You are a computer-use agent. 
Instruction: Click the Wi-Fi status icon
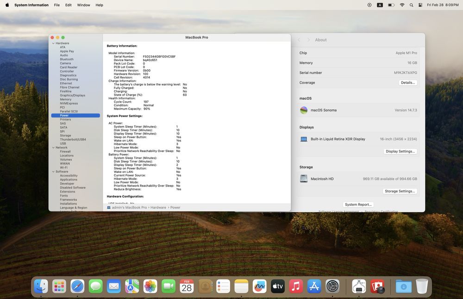402,5
